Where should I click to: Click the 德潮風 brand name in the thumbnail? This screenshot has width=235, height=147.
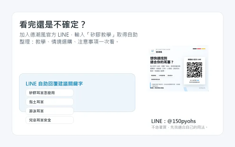pos(159,52)
